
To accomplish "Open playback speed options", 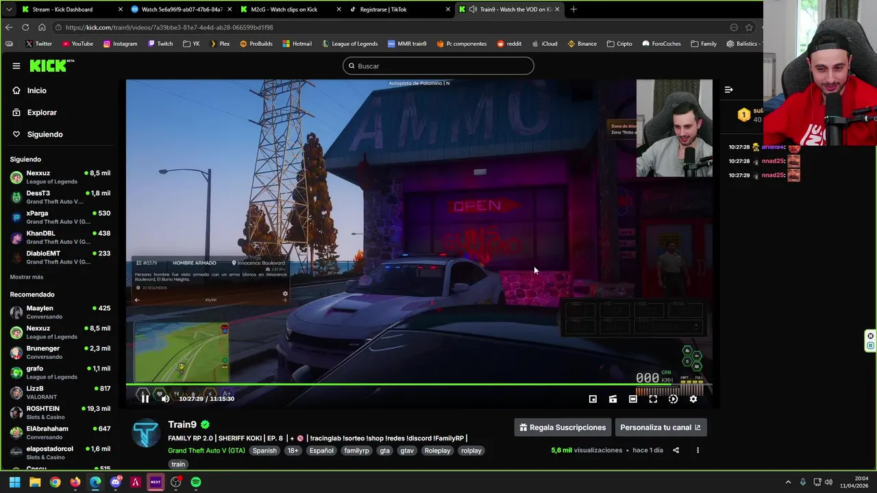I will click(673, 399).
